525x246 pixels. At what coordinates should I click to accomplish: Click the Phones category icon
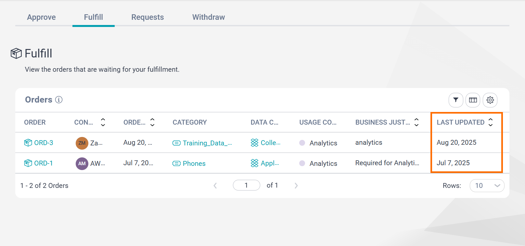176,164
